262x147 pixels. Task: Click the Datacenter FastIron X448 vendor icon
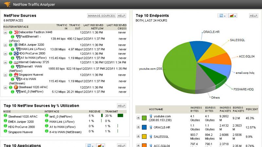click(x=16, y=32)
